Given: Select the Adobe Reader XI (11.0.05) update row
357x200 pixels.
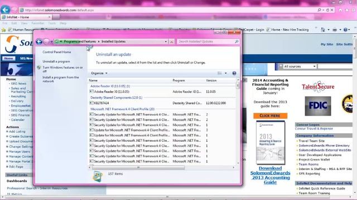Looking at the screenshot, I should coord(162,92).
